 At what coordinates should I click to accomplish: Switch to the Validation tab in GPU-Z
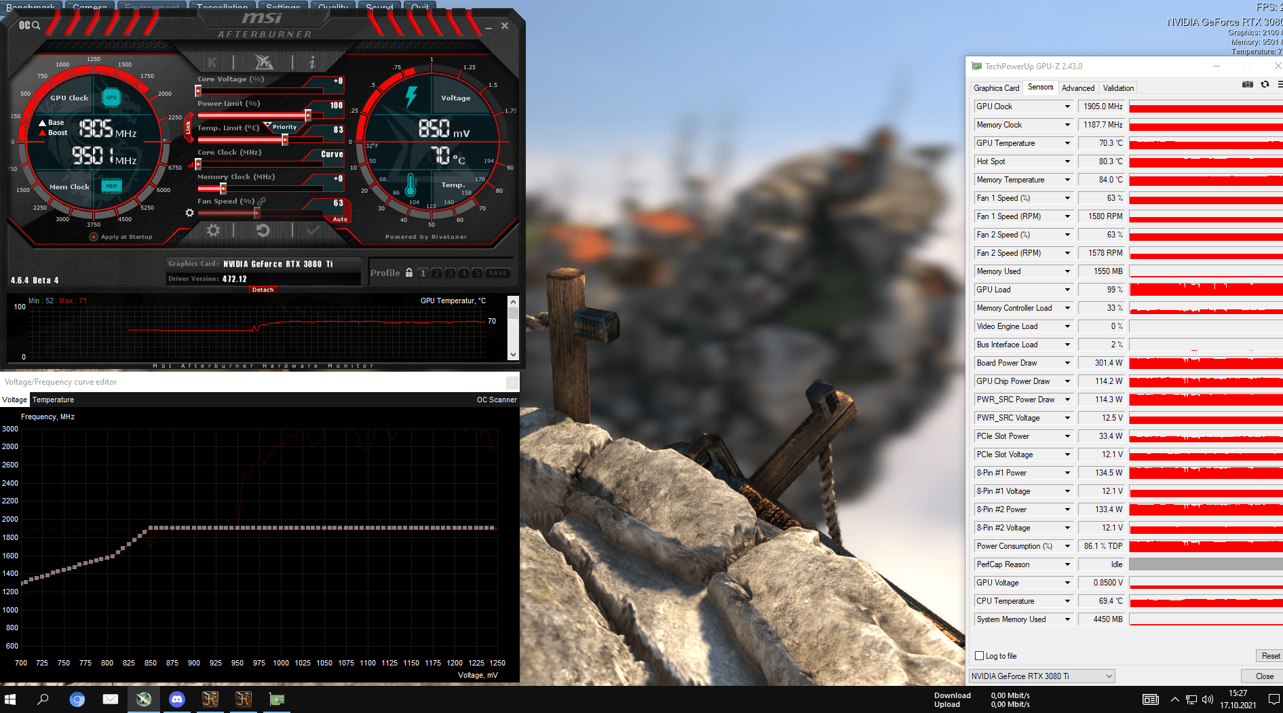click(1118, 88)
